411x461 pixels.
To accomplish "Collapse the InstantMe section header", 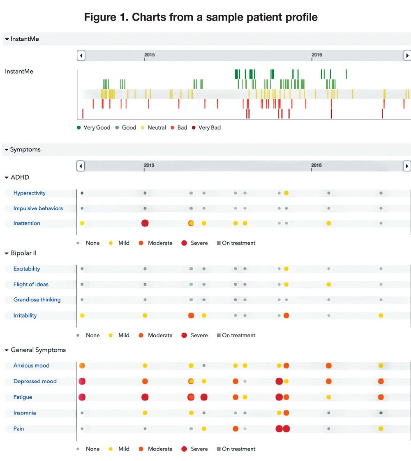I will [x=22, y=39].
